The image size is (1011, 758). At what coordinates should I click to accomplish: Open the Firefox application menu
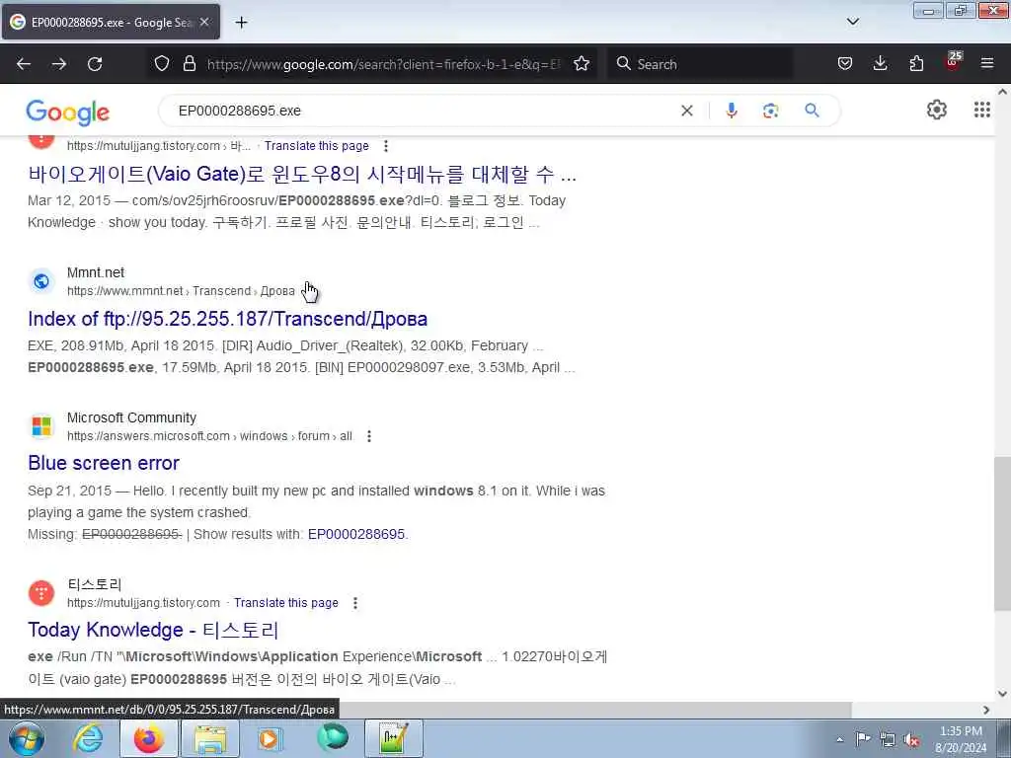pos(987,64)
